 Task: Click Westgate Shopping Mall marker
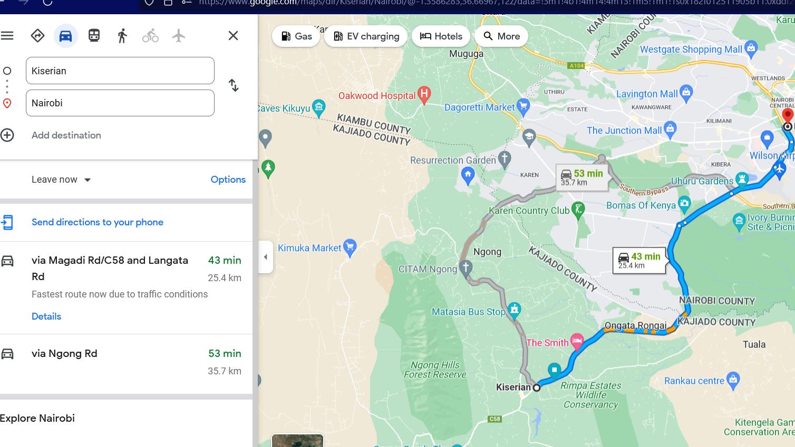(x=751, y=49)
